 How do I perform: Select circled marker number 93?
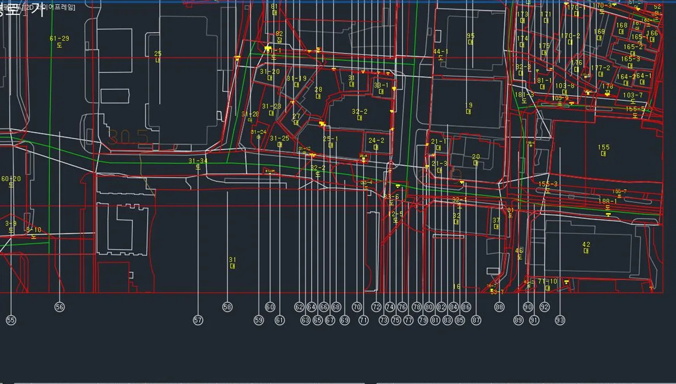coord(560,320)
